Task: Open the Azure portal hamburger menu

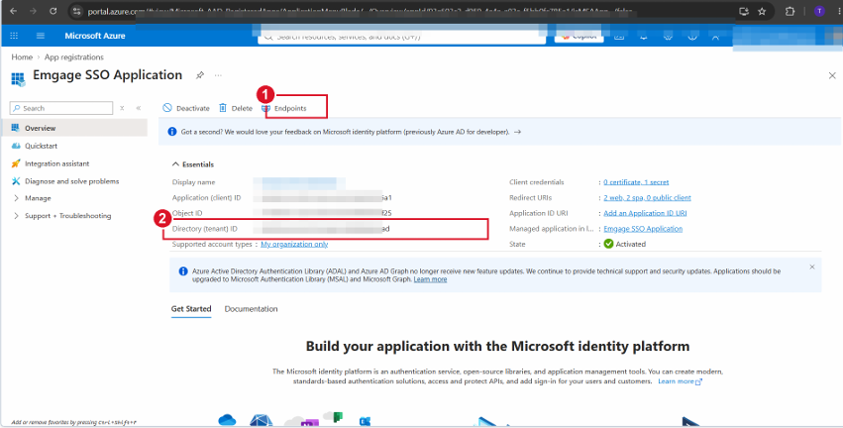Action: (41, 36)
